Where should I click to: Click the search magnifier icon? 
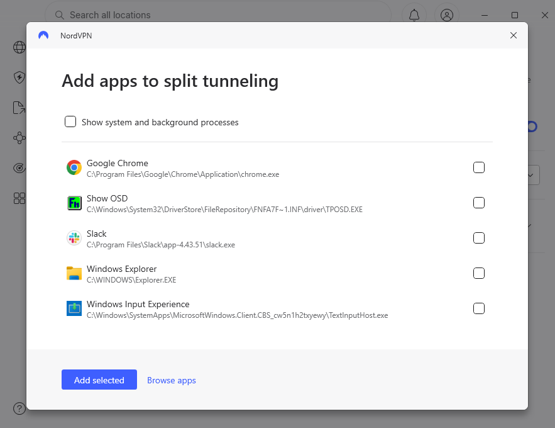click(60, 15)
